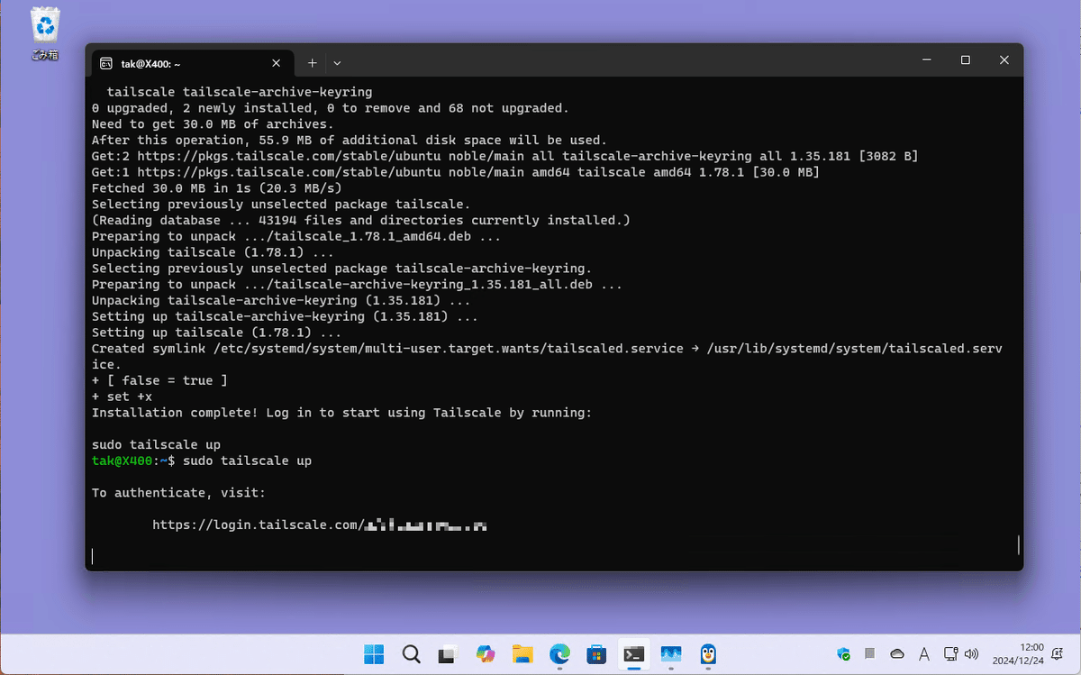The height and width of the screenshot is (675, 1081).
Task: Launch Copilot from the taskbar
Action: (486, 654)
